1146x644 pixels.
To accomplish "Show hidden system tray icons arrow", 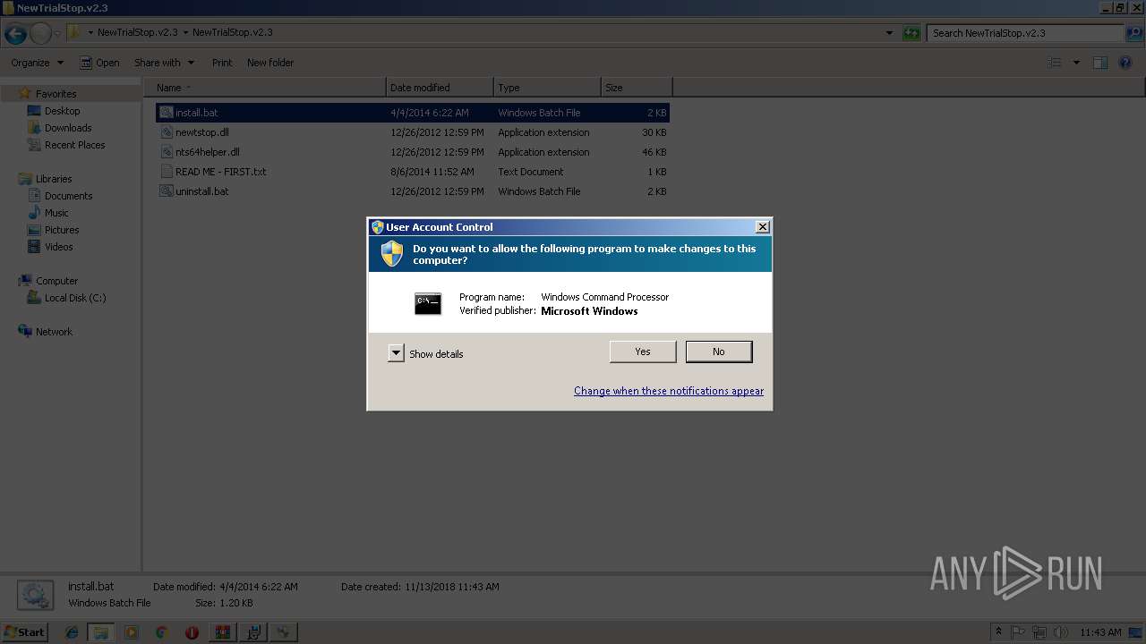I will pos(998,632).
